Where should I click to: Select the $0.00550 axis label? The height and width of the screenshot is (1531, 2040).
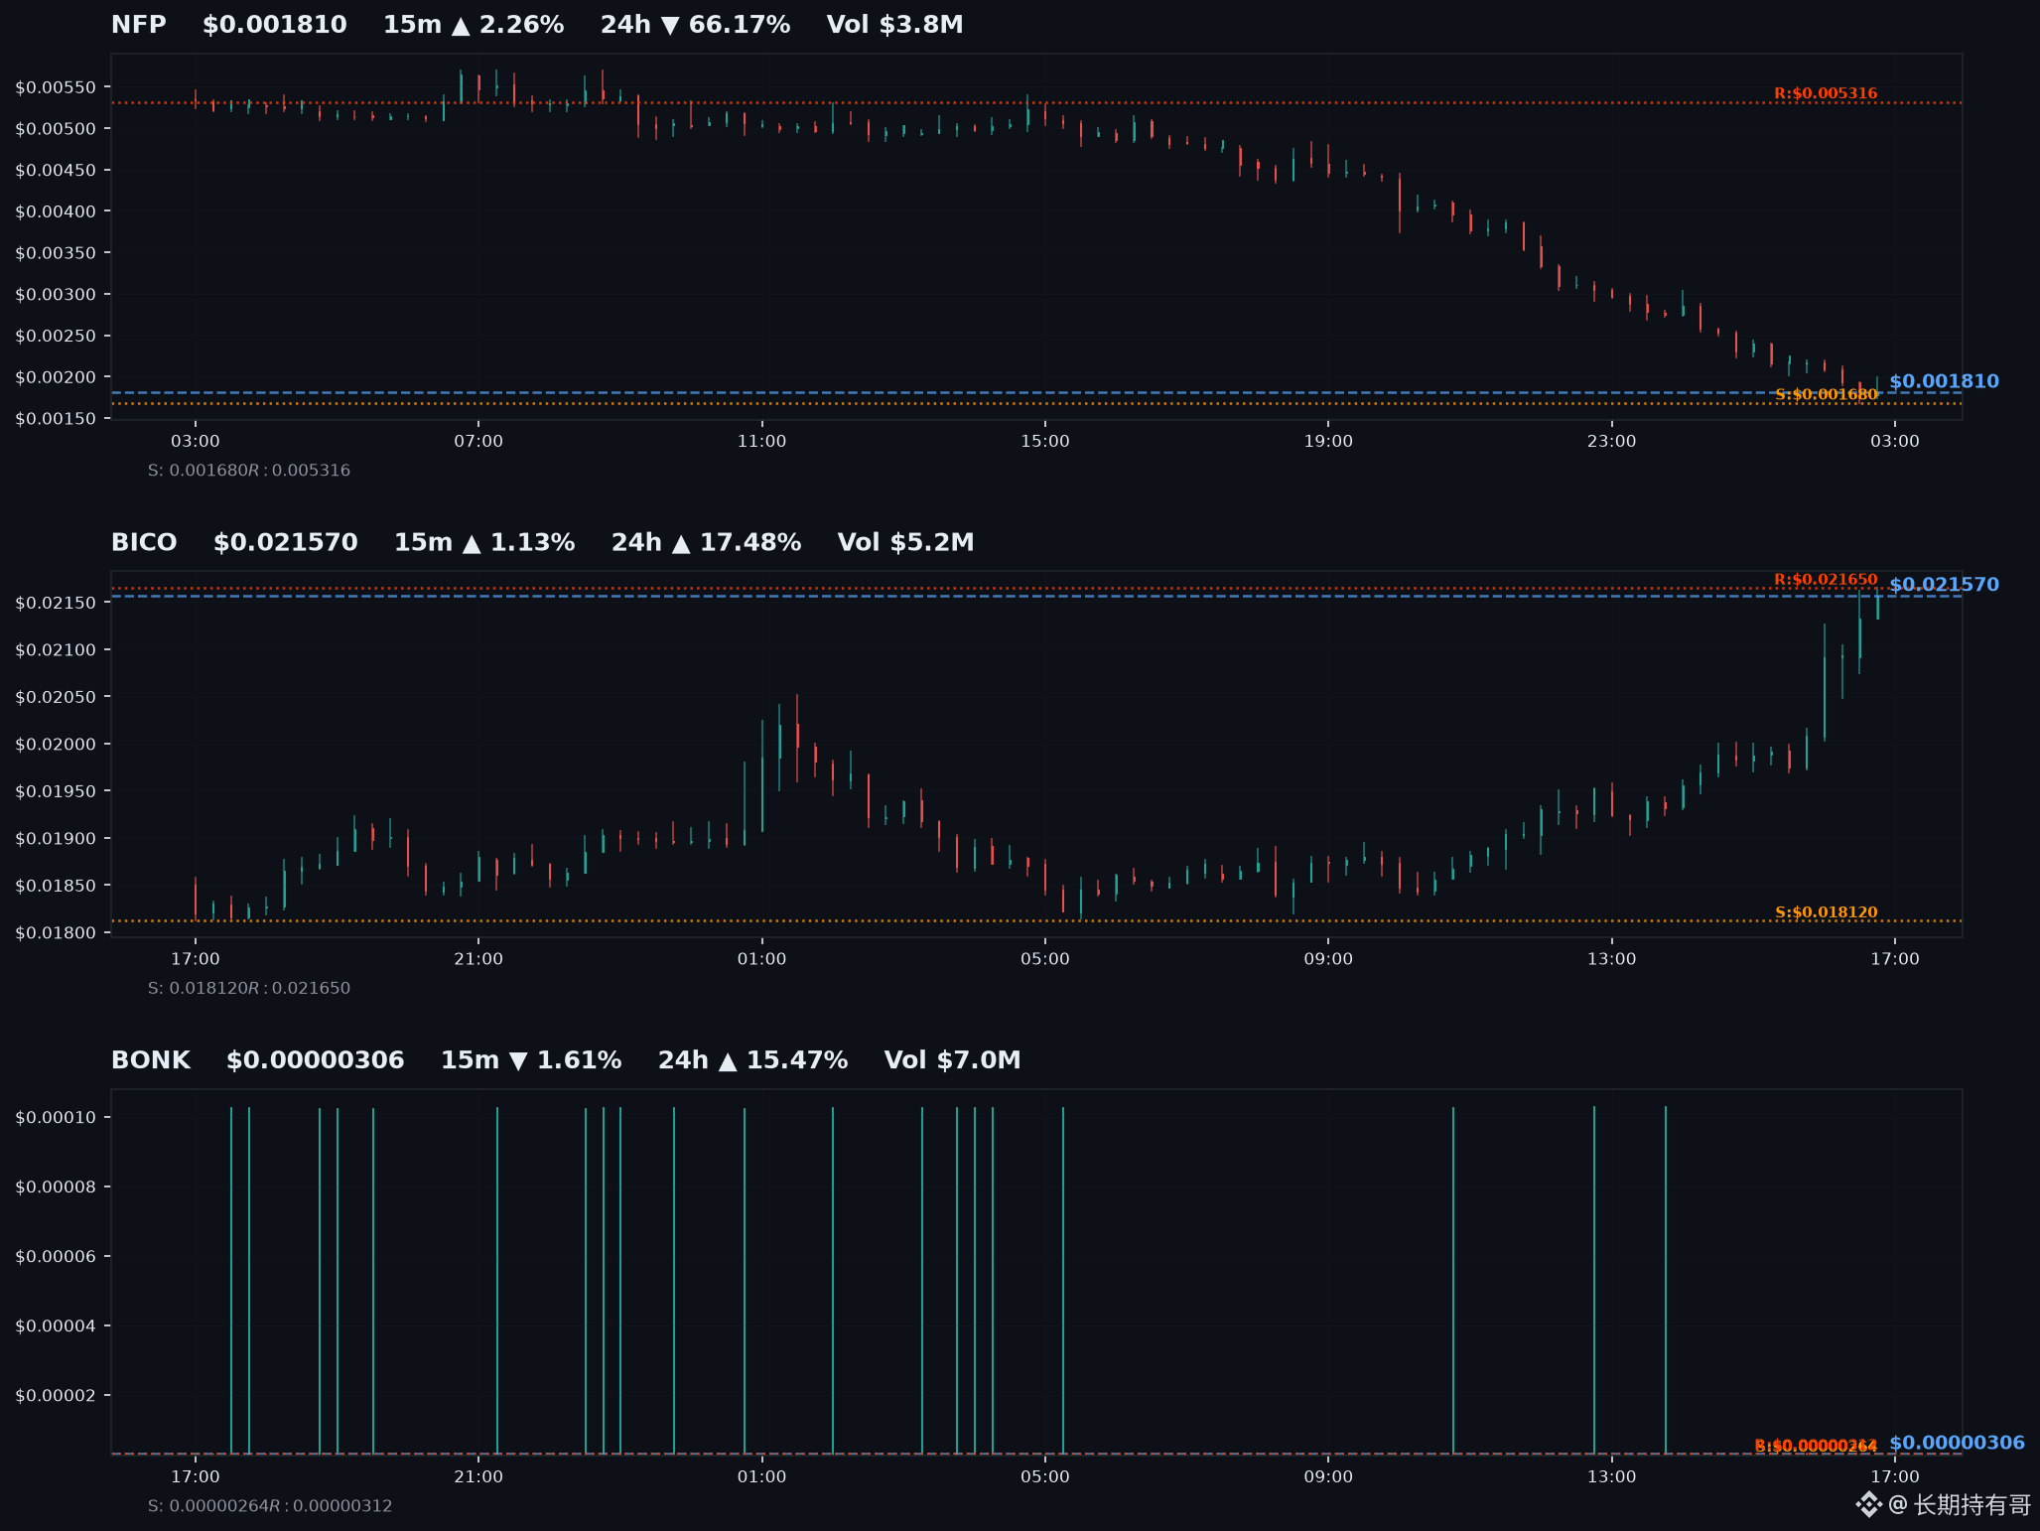(56, 87)
